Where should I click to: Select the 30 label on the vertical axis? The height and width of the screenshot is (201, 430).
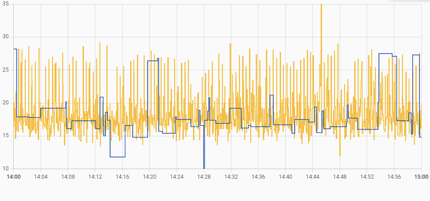[5, 37]
